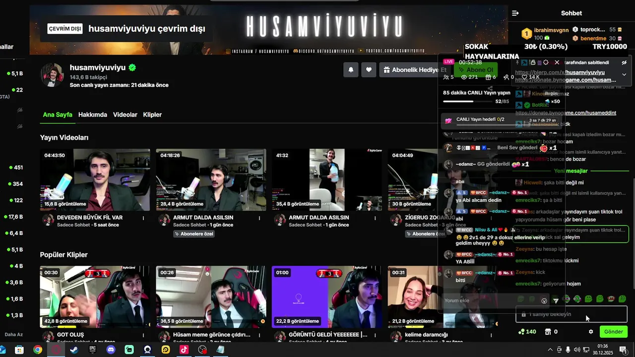
Task: Click toprock leaderboard entry
Action: click(x=597, y=30)
